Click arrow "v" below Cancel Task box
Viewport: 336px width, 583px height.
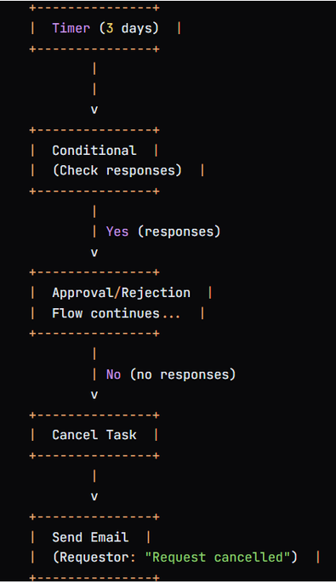(94, 497)
